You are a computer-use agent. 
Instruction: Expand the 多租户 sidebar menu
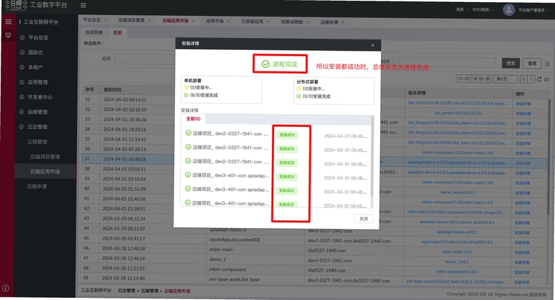pyautogui.click(x=73, y=67)
